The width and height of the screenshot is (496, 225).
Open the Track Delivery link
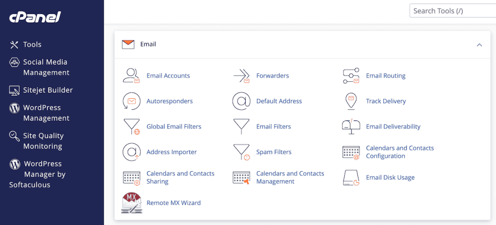(386, 101)
